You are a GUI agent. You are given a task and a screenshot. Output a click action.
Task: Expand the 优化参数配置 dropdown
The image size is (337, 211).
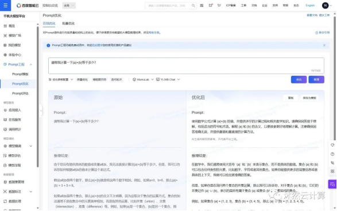pyautogui.click(x=61, y=79)
